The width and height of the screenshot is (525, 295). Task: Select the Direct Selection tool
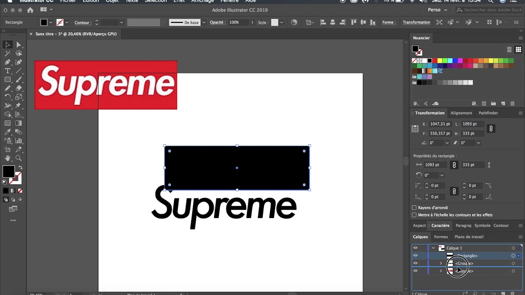click(x=18, y=44)
